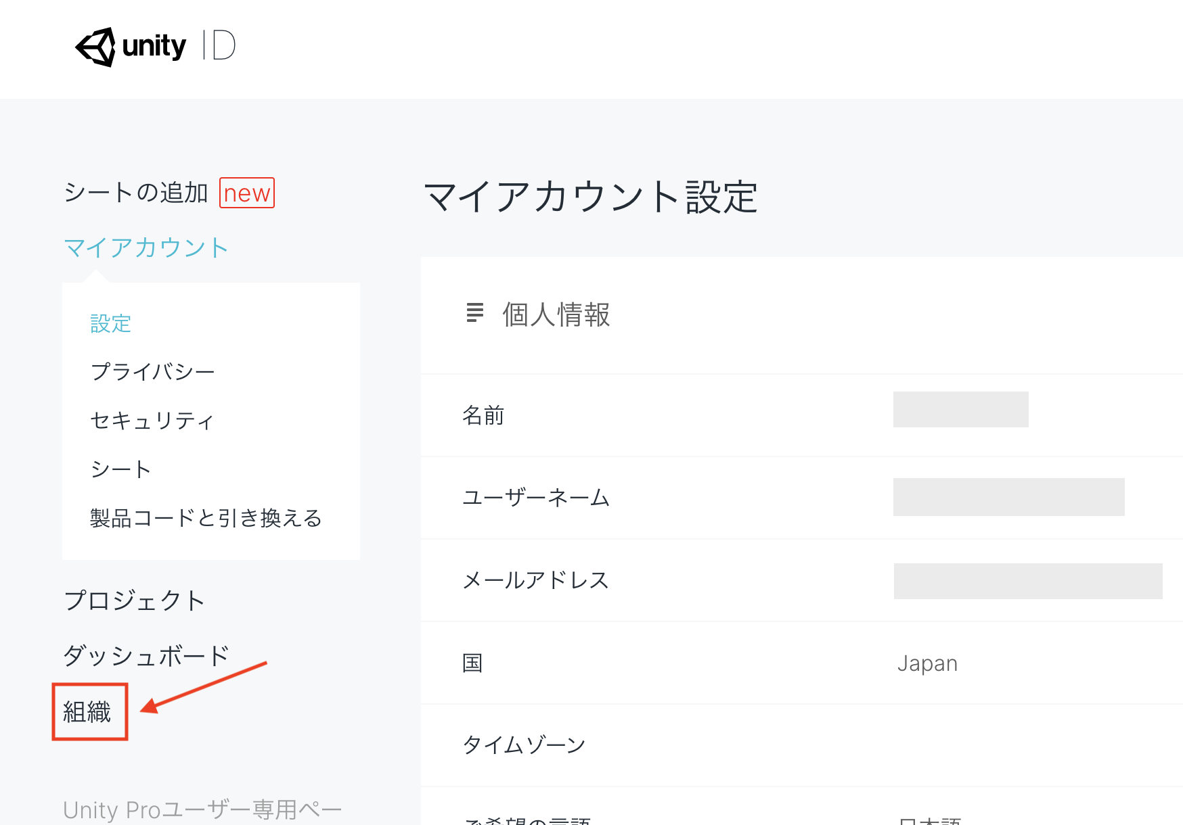This screenshot has height=825, width=1183.
Task: Click the list icon beside 個人情報
Action: (475, 312)
